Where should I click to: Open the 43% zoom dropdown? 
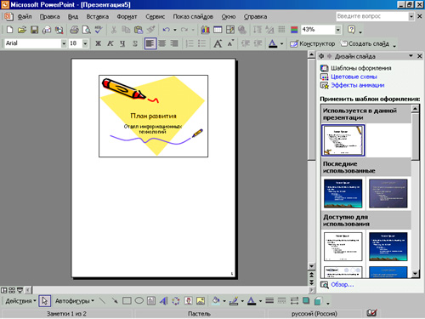(337, 30)
